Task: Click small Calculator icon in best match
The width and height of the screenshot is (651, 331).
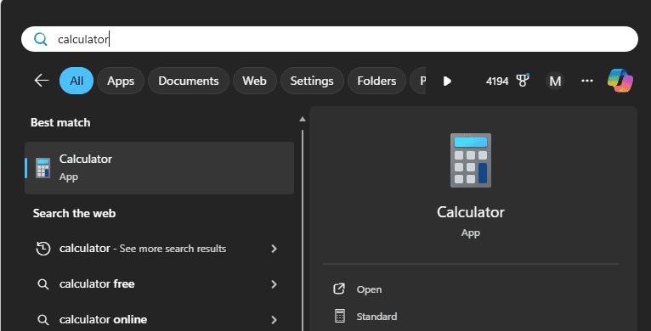Action: point(42,167)
